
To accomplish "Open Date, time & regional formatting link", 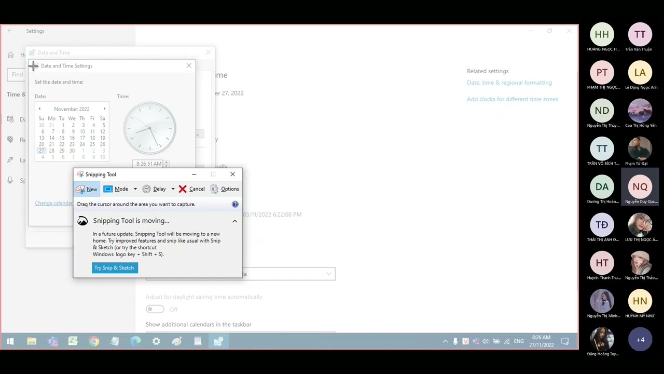I will (x=509, y=83).
